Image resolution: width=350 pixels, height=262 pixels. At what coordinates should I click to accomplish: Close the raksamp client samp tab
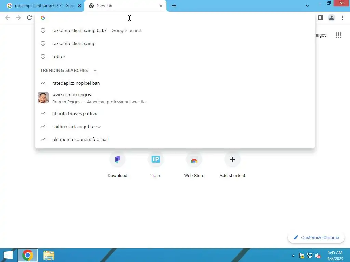click(79, 6)
